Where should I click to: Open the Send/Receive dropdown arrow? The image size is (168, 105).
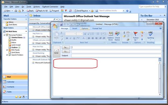pos(89,11)
